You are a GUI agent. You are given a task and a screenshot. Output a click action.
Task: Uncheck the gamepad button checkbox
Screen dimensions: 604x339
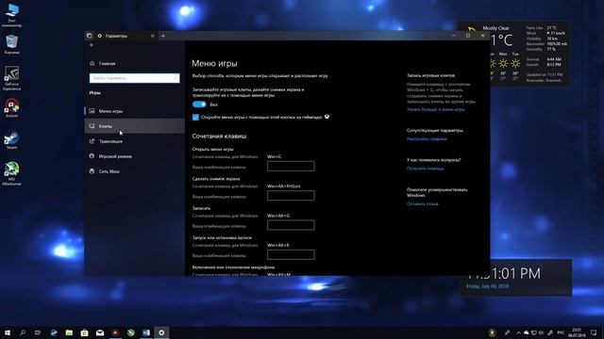[195, 117]
